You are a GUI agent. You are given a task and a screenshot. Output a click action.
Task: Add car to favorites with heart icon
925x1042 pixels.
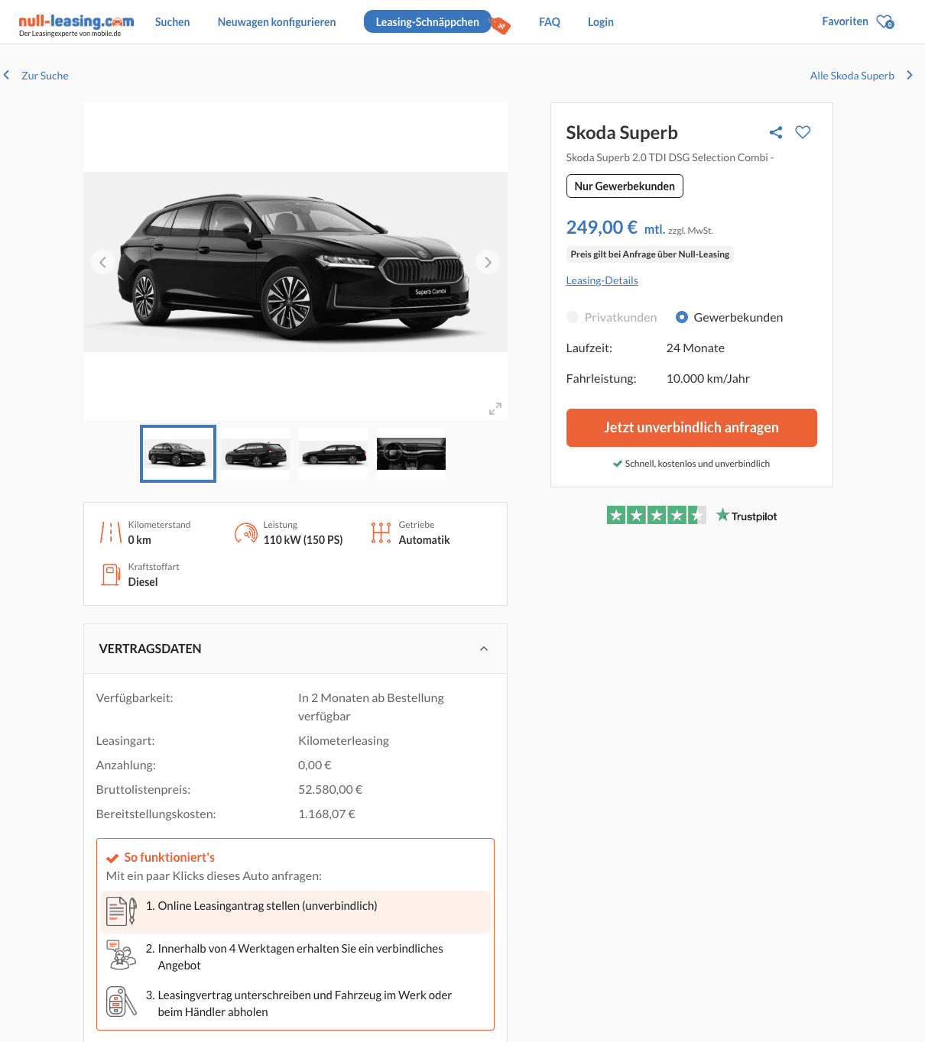pos(803,132)
